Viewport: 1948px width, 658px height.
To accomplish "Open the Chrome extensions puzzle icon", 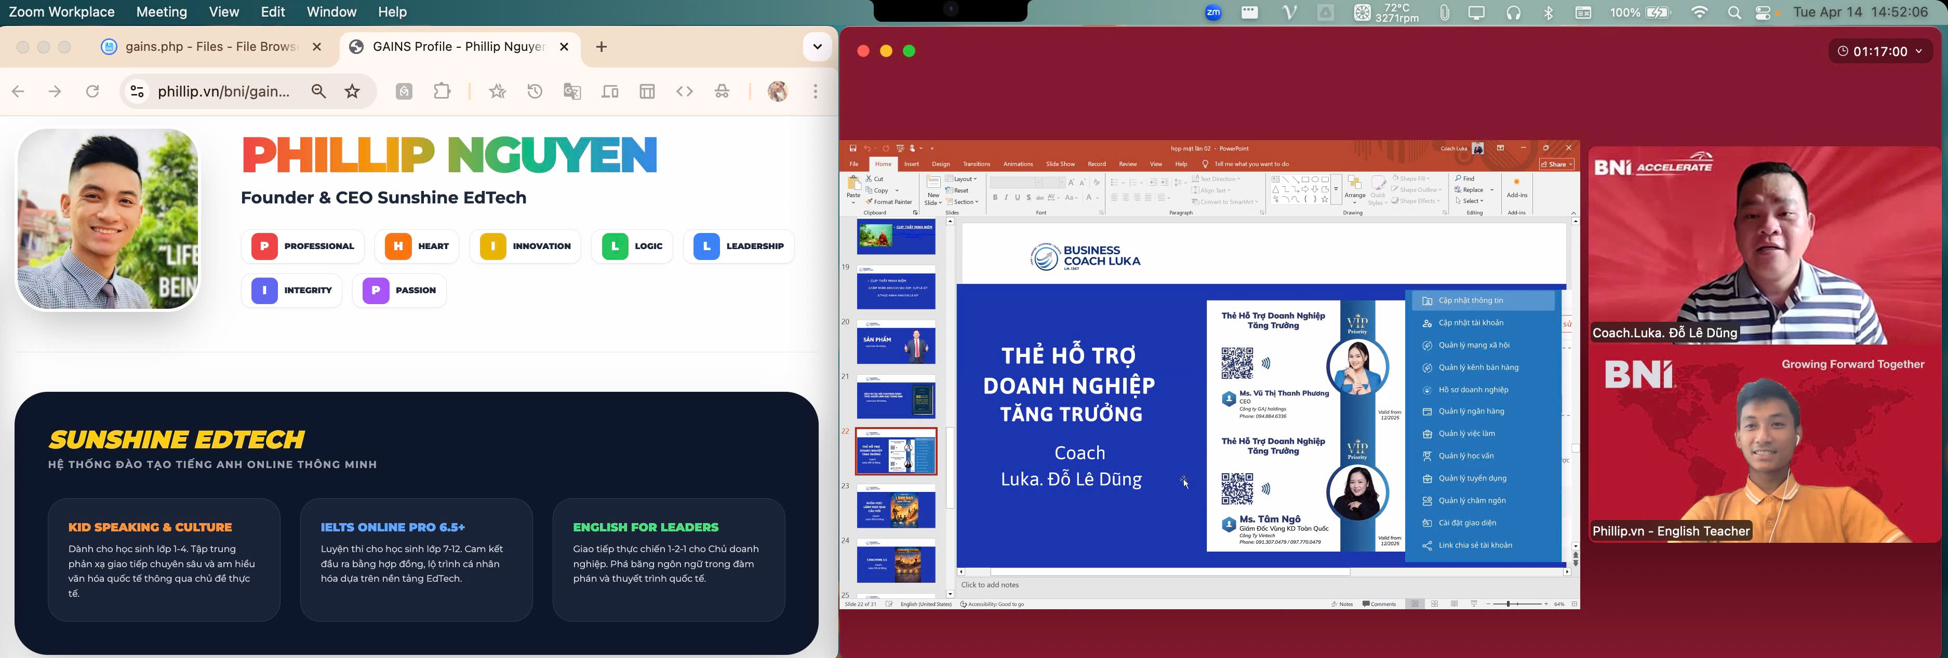I will point(443,91).
